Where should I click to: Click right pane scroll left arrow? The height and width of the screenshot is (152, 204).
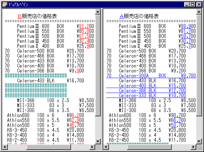[x=106, y=147]
